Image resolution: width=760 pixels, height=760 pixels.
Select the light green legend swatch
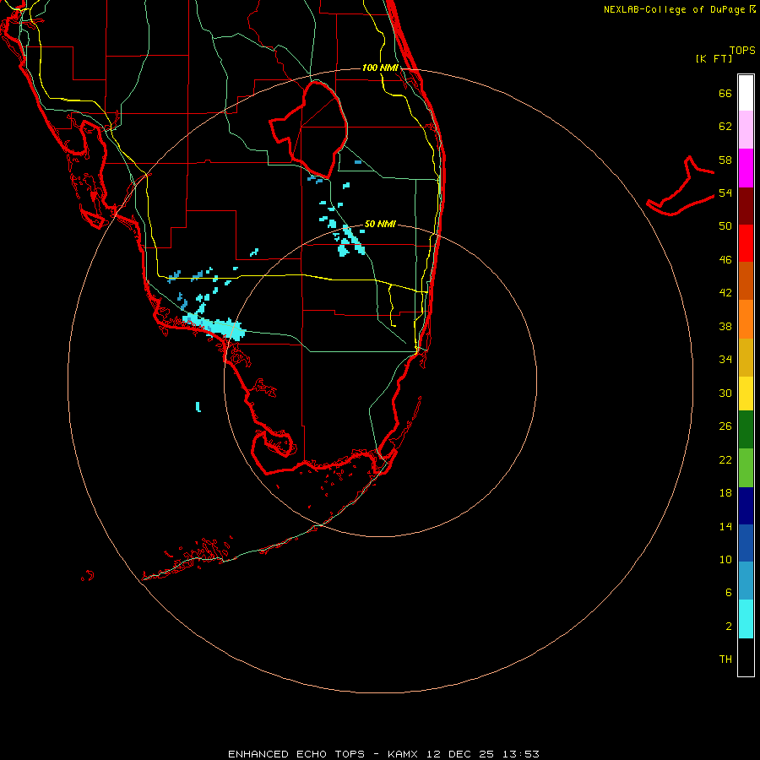pos(746,468)
